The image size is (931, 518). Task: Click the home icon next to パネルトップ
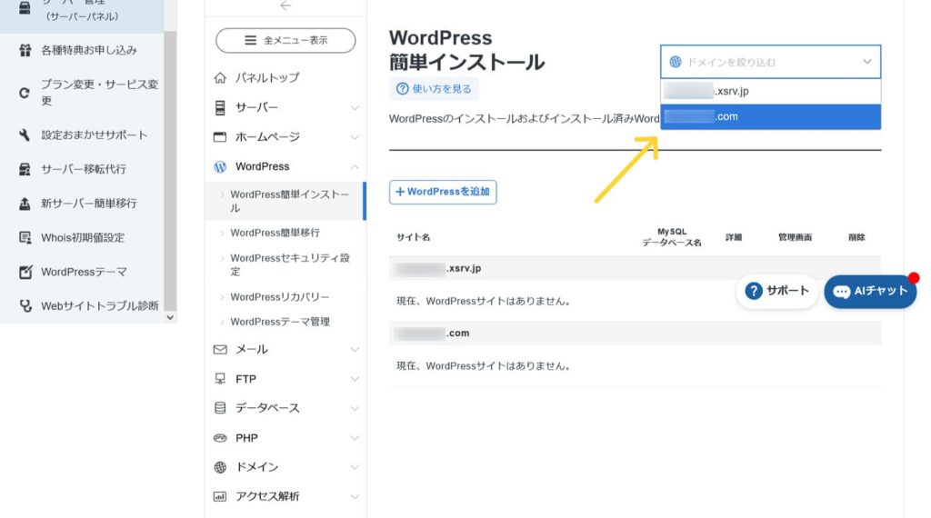pyautogui.click(x=220, y=78)
